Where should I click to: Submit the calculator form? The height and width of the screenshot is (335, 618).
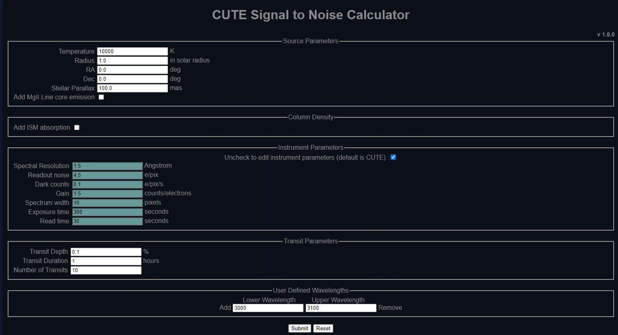click(x=300, y=328)
